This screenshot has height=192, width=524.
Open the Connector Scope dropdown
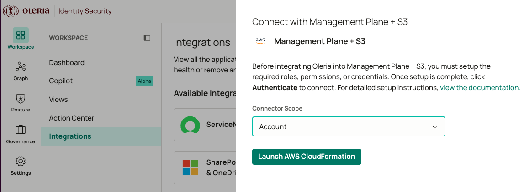(349, 127)
